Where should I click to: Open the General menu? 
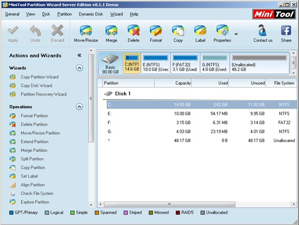(12, 14)
